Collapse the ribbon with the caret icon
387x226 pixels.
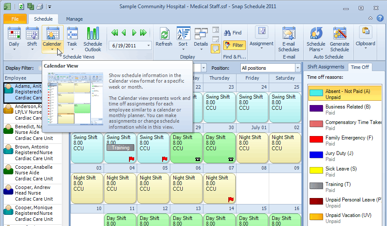pyautogui.click(x=371, y=18)
